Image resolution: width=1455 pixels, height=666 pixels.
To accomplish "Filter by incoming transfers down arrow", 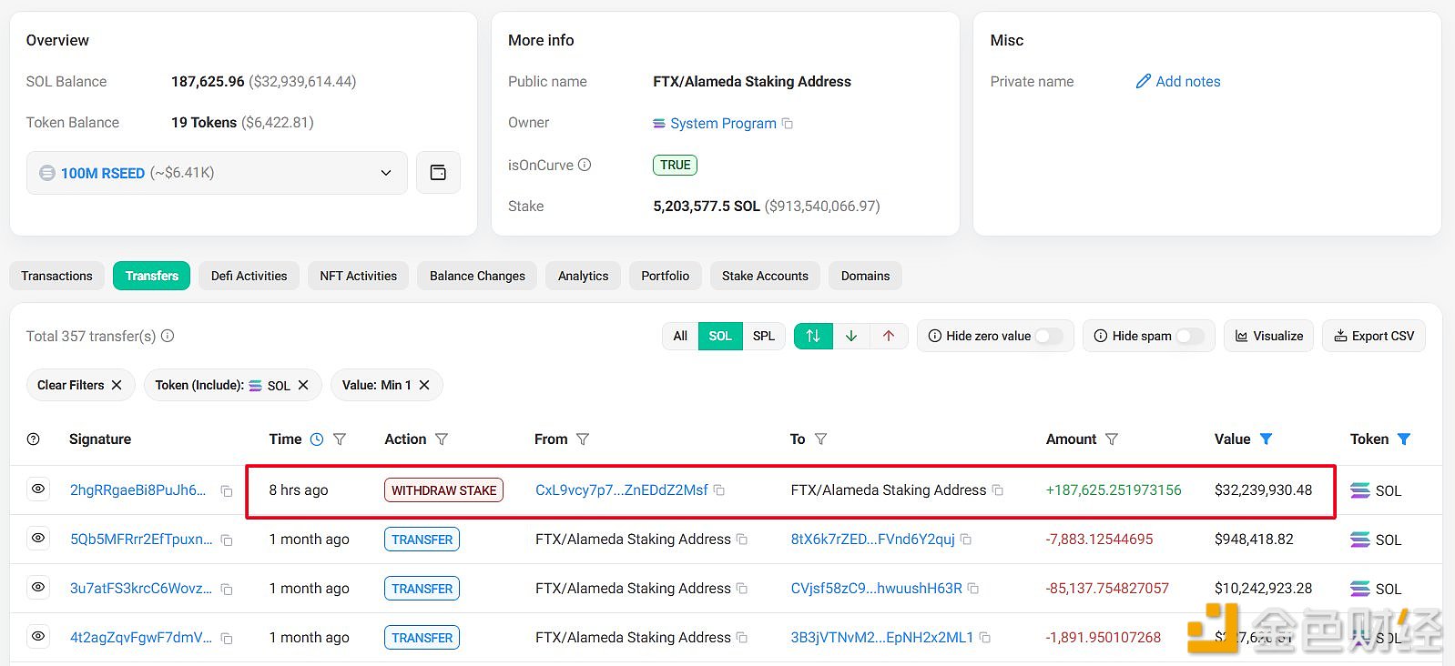I will (x=851, y=336).
